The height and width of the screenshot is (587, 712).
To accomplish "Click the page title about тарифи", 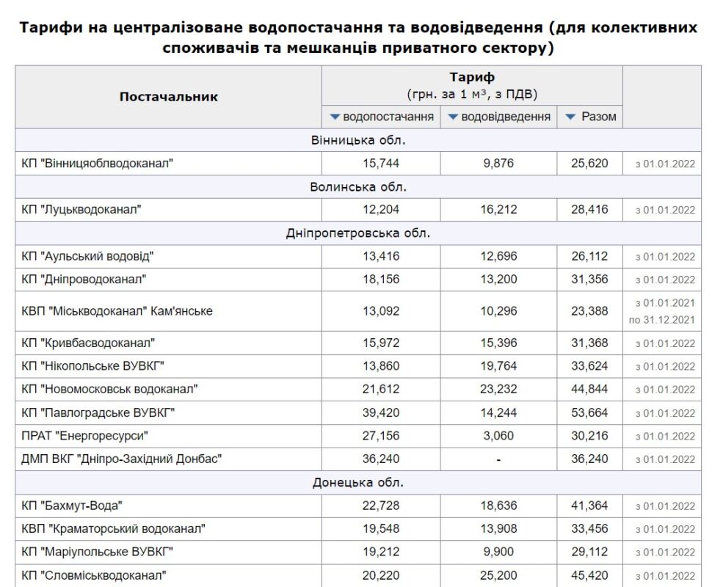I will (x=357, y=38).
